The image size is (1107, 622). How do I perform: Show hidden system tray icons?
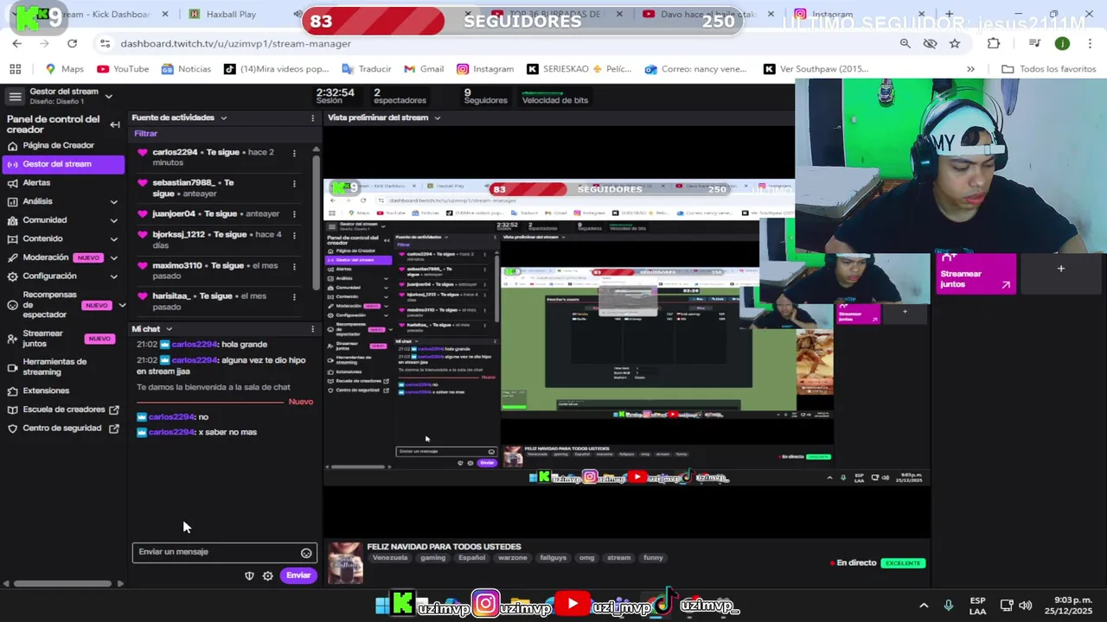[x=924, y=606]
